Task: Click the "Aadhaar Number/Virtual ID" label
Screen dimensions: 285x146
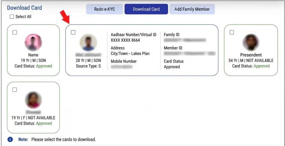Action: [x=133, y=34]
